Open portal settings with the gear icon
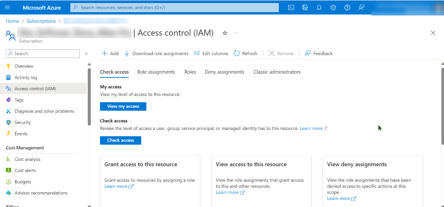Screen dimensions: 444x207 point(333,7)
